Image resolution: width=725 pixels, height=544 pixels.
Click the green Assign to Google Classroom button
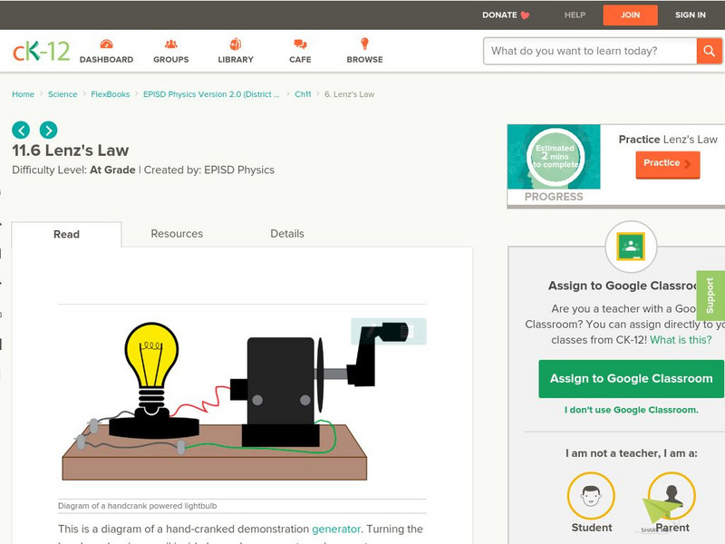631,379
